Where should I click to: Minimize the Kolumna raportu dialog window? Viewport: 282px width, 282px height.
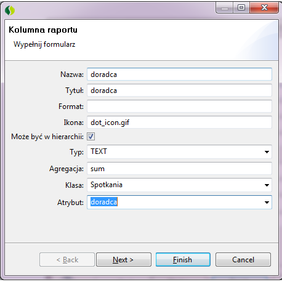pos(225,8)
